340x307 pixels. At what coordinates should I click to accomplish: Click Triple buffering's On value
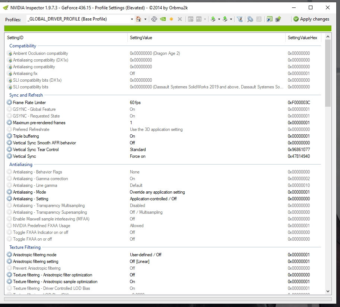pyautogui.click(x=132, y=136)
